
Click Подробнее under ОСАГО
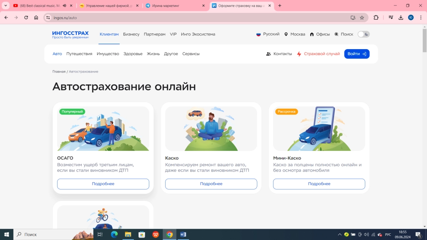(x=103, y=184)
